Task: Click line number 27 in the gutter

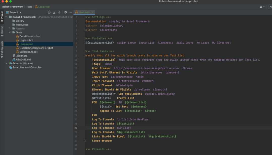Action: point(76,128)
